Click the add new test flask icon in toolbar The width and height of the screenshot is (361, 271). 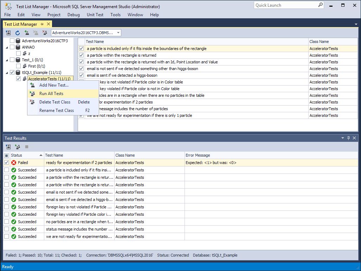[x=27, y=33]
